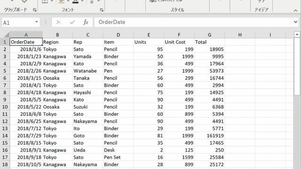The width and height of the screenshot is (301, 169).
Task: Click the Unit Cost header cell
Action: click(x=179, y=42)
